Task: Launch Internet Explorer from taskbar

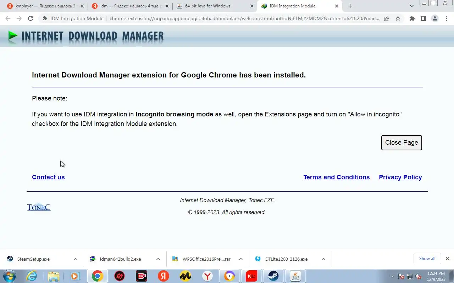Action: point(32,276)
